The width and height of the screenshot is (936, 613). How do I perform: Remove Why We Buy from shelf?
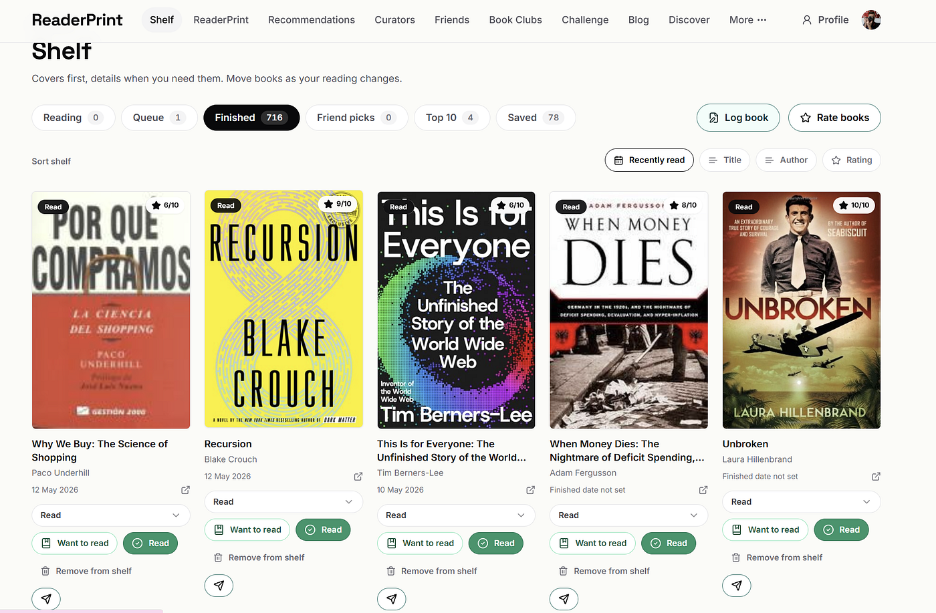coord(86,572)
